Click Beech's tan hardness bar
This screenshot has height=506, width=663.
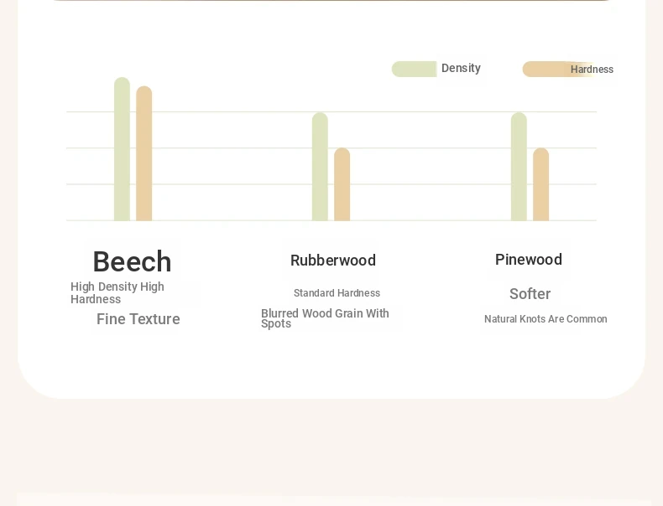(144, 153)
